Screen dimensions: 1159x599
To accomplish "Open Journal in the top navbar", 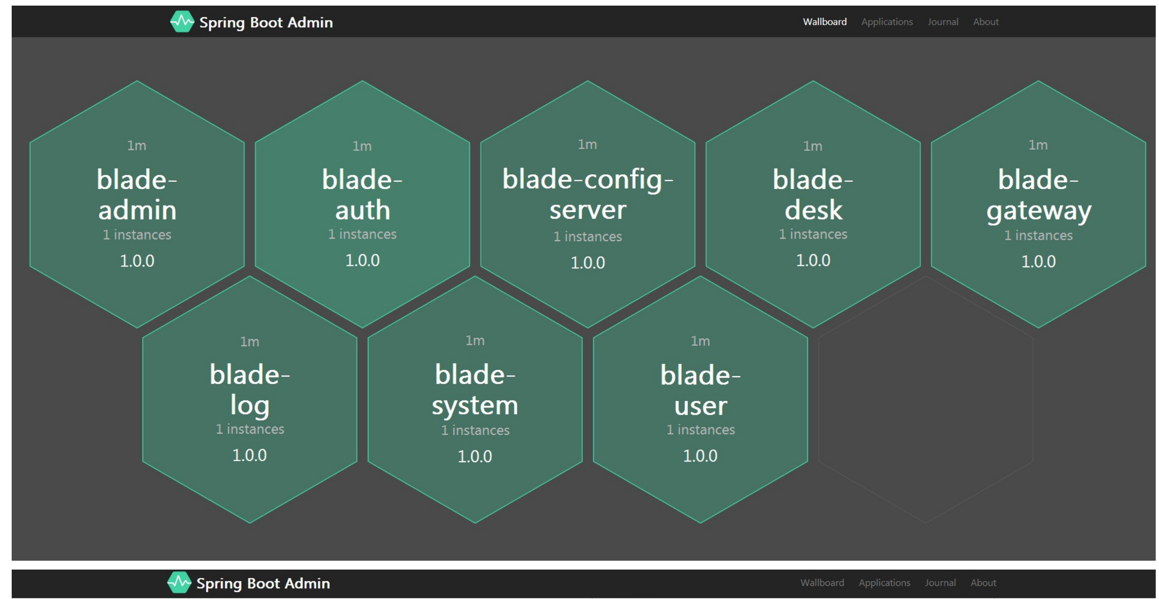I will pyautogui.click(x=943, y=21).
